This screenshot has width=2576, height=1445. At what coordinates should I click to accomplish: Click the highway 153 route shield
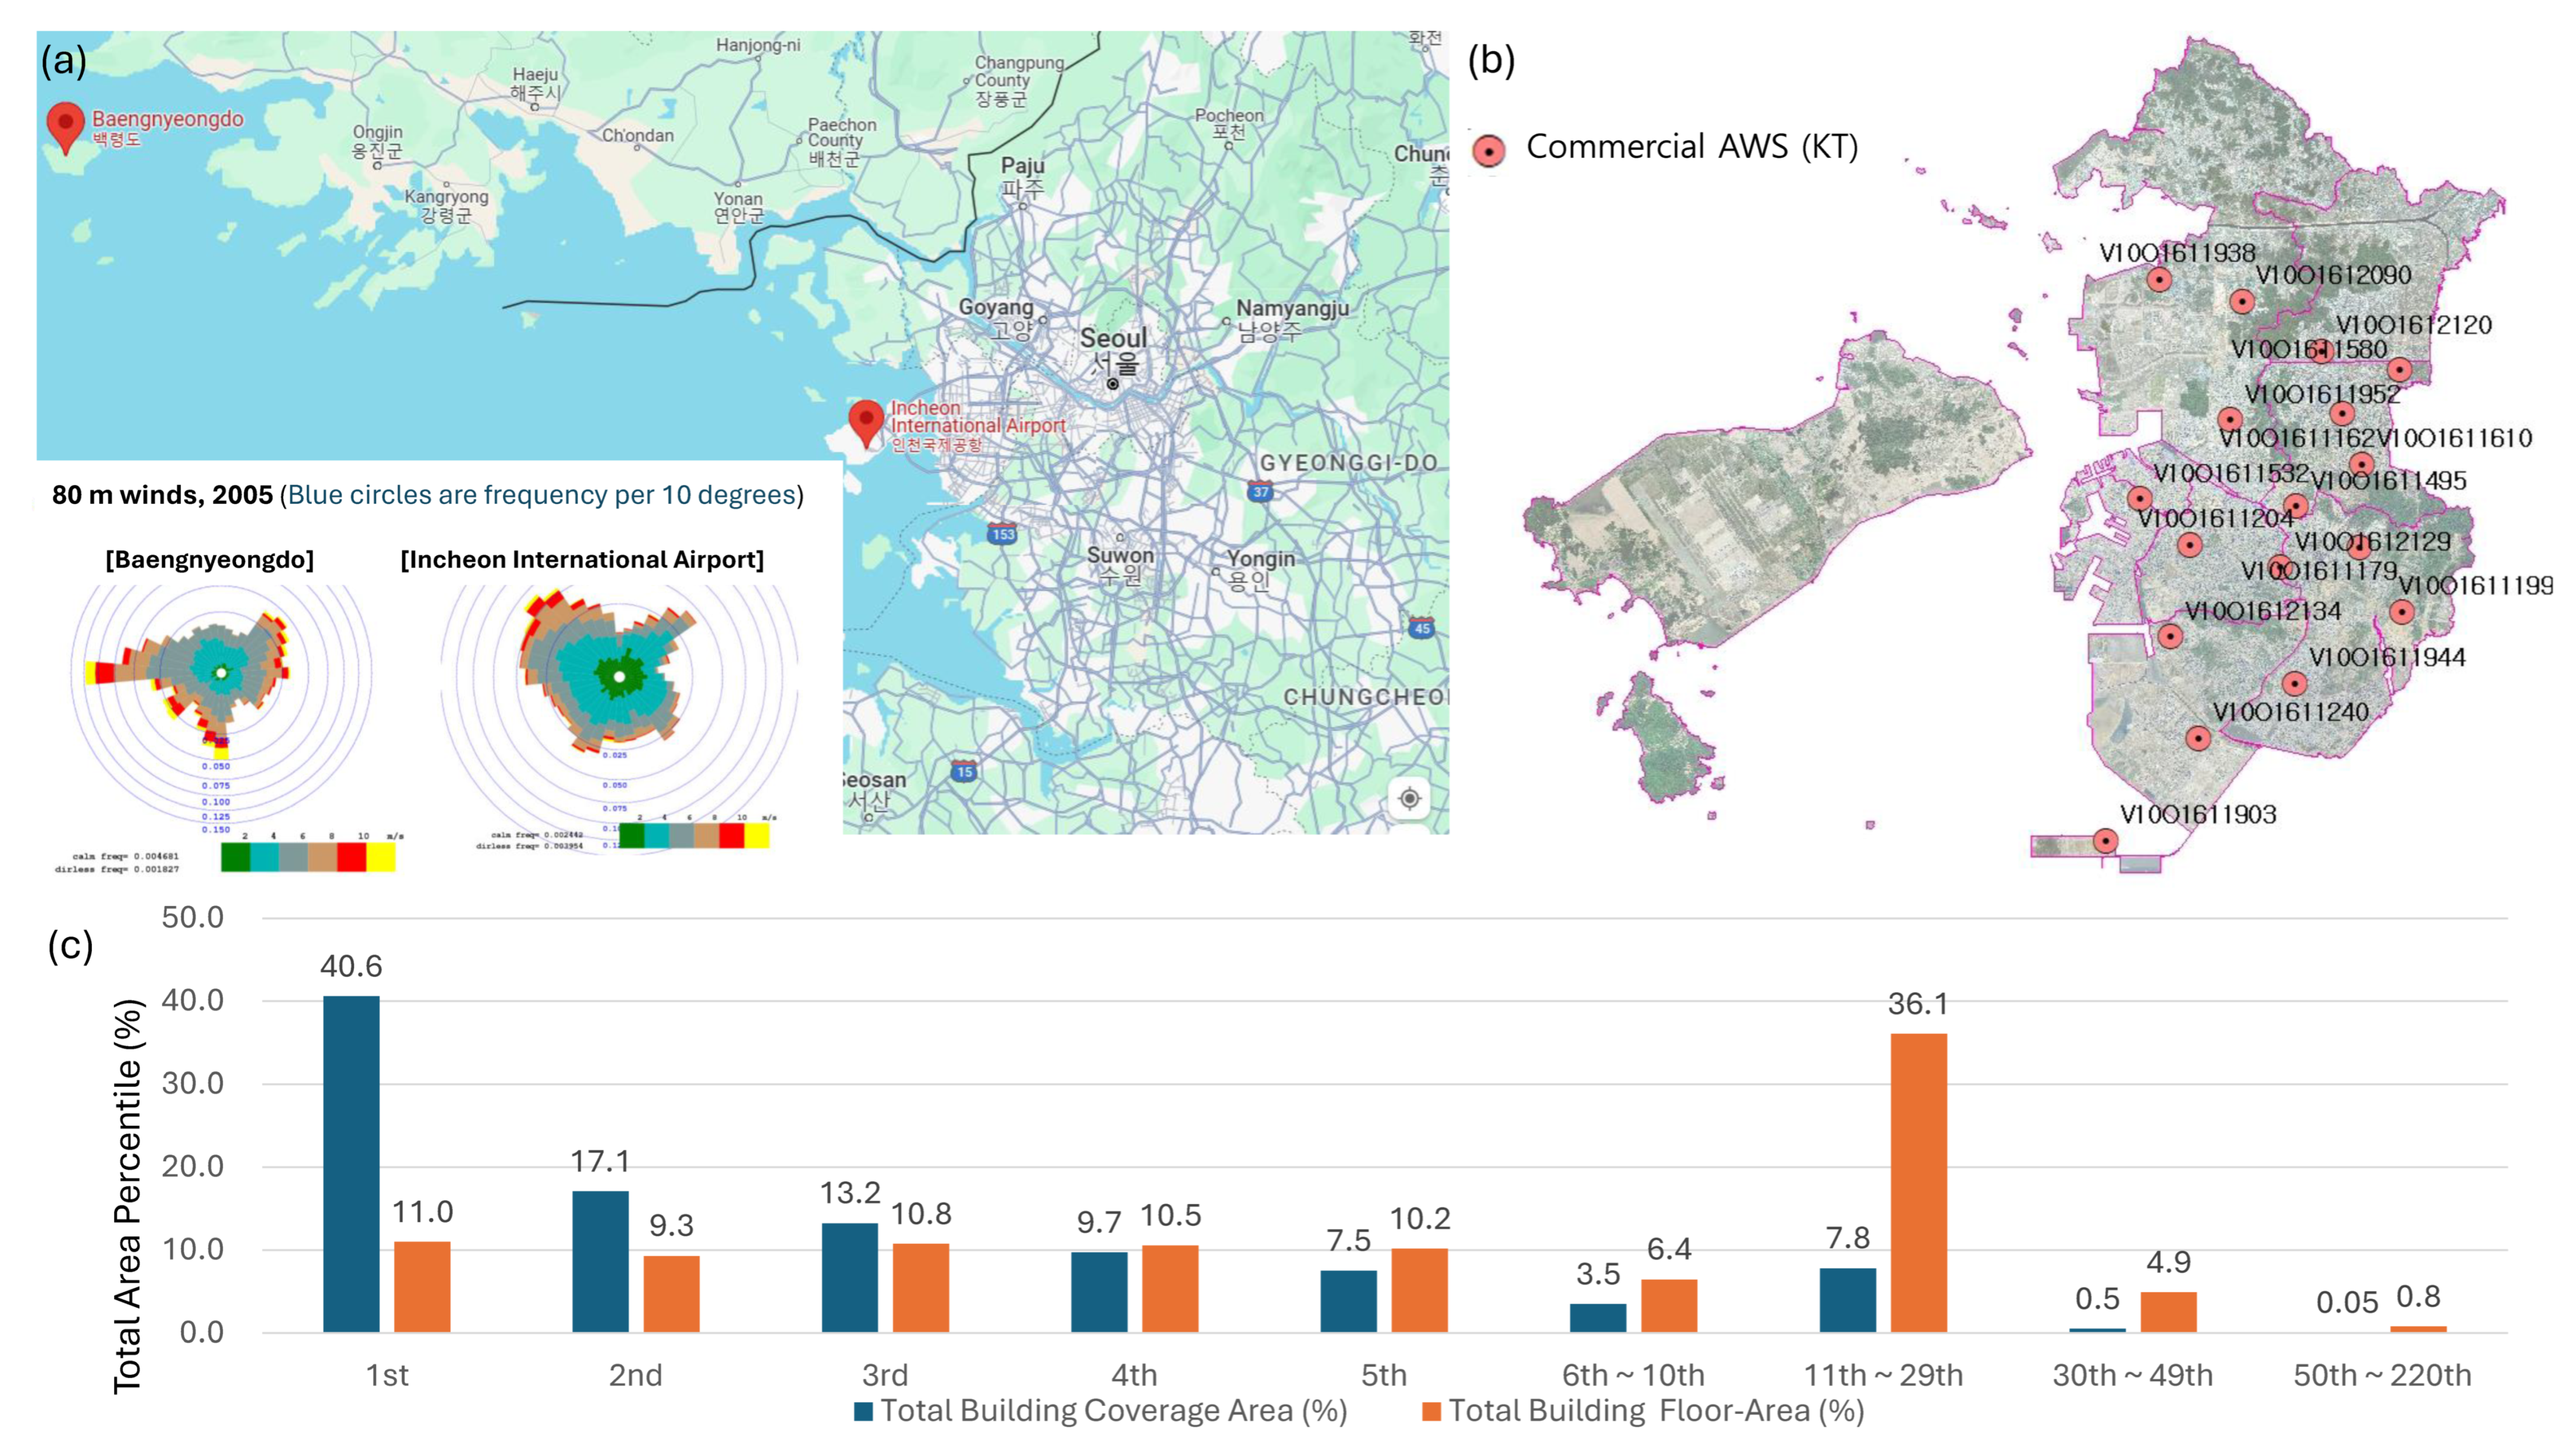click(x=1002, y=533)
